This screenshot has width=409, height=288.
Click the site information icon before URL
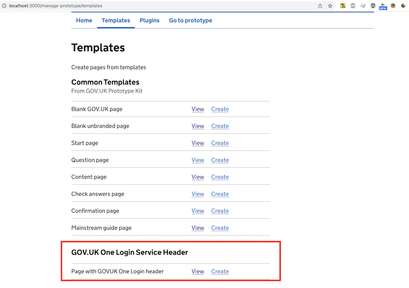[4, 6]
